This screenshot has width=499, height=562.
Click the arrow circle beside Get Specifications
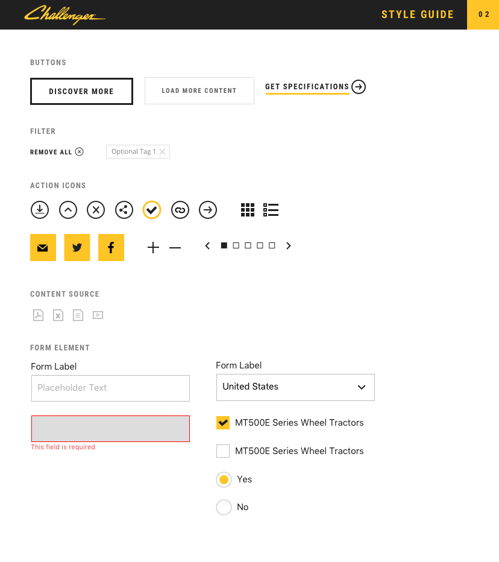tap(359, 87)
